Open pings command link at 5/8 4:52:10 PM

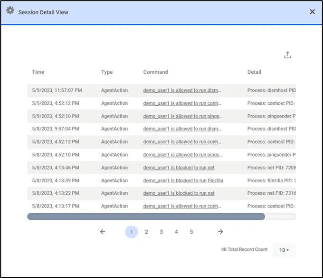pos(183,155)
